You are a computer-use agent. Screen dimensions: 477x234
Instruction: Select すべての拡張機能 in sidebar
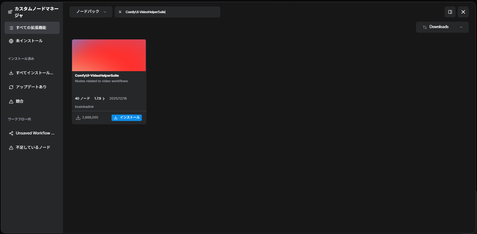tap(32, 28)
